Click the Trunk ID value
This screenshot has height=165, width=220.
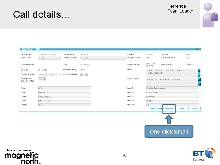(x=188, y=55)
